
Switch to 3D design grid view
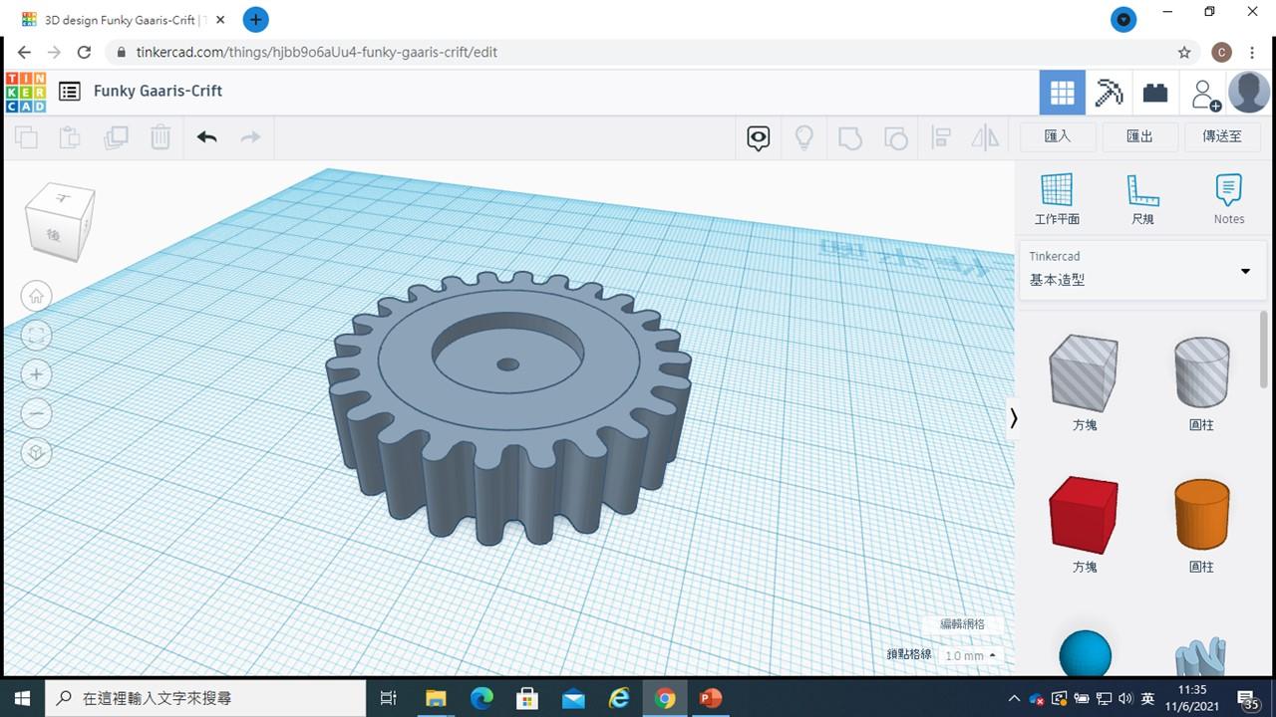[x=1063, y=93]
